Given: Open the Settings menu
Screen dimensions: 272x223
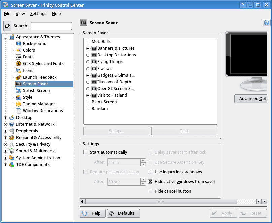Looking at the screenshot, I should tap(38, 14).
